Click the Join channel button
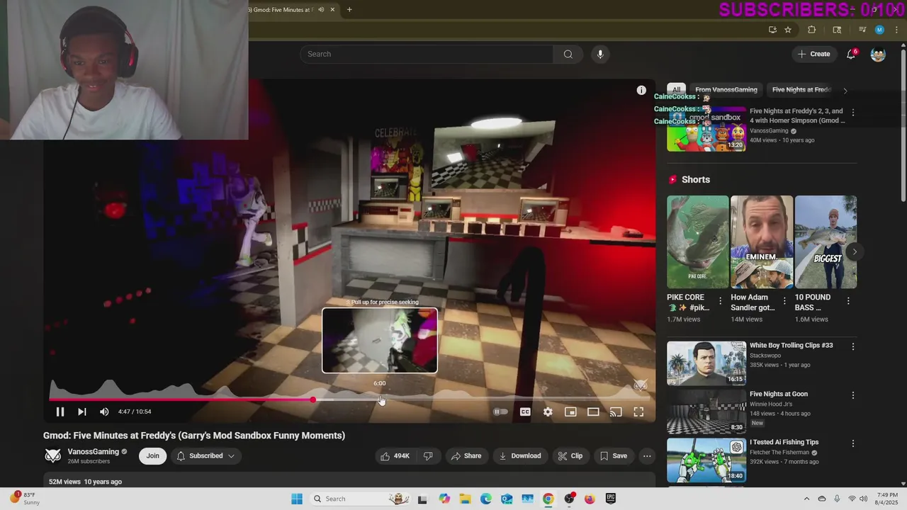This screenshot has width=907, height=510. (x=152, y=455)
